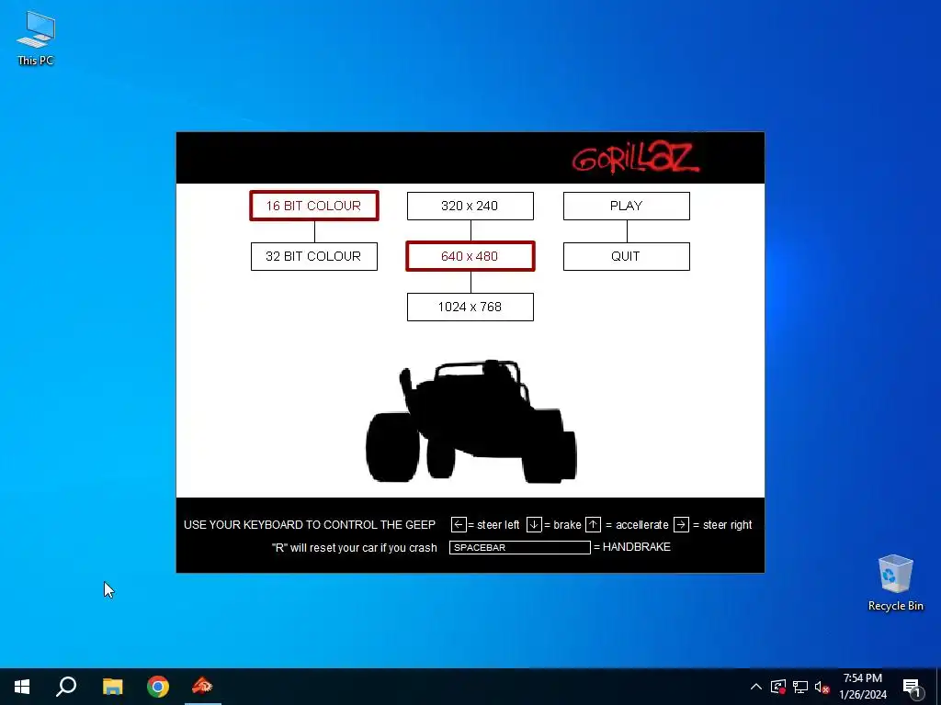
Task: Select the Recycle Bin desktop icon
Action: coord(895,583)
